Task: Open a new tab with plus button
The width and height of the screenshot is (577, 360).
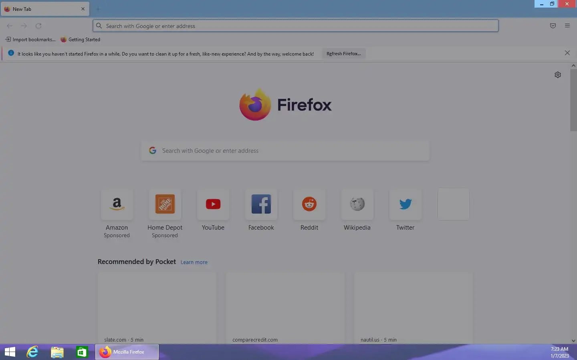Action: point(98,9)
